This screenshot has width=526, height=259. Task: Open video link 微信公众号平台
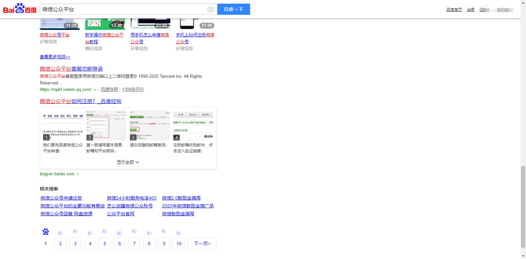tap(55, 35)
